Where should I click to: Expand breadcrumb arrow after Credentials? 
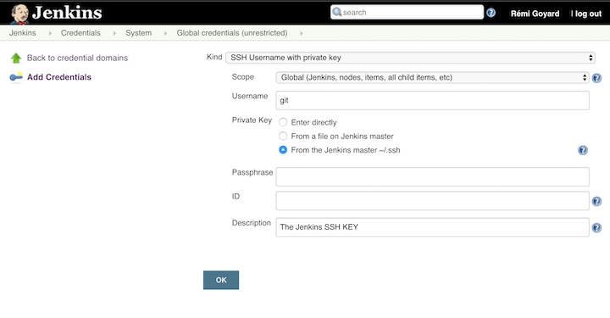[x=114, y=33]
